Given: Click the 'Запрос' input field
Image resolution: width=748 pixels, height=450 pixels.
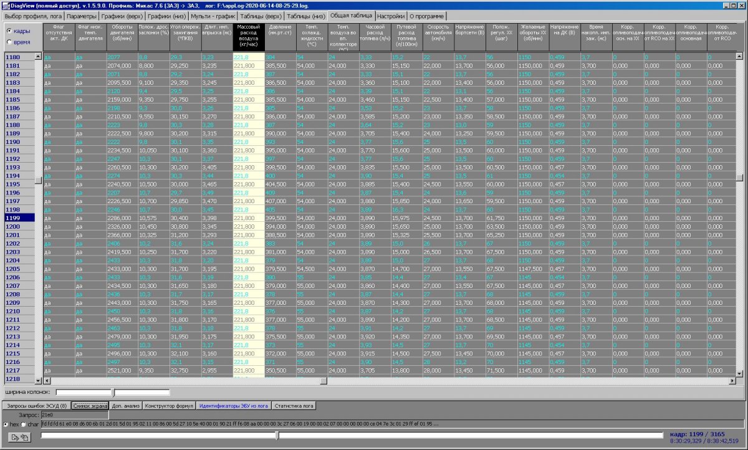Looking at the screenshot, I should click(74, 415).
